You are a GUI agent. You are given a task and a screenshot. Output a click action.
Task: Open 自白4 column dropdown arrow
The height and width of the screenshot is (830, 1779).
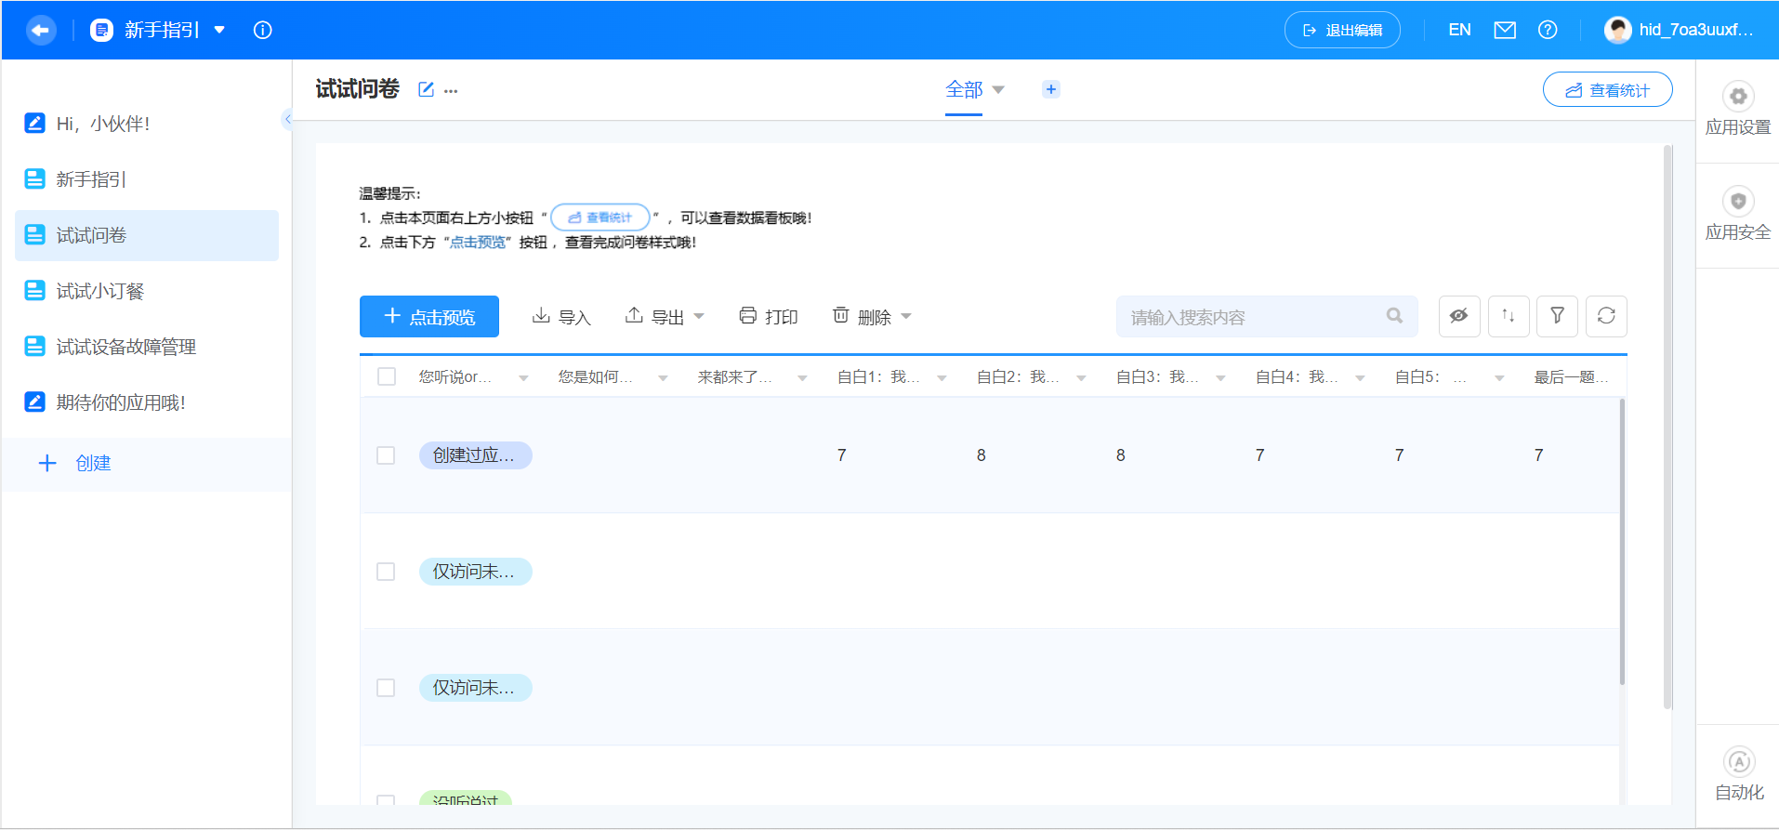[x=1360, y=378]
